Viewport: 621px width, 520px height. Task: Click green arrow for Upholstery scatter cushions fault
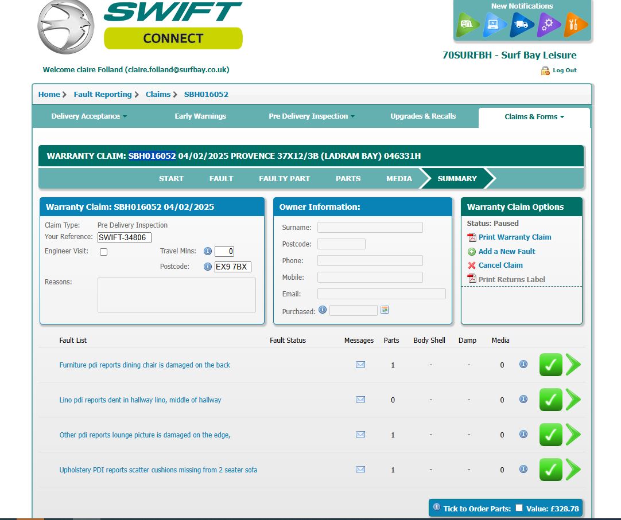[x=573, y=470]
